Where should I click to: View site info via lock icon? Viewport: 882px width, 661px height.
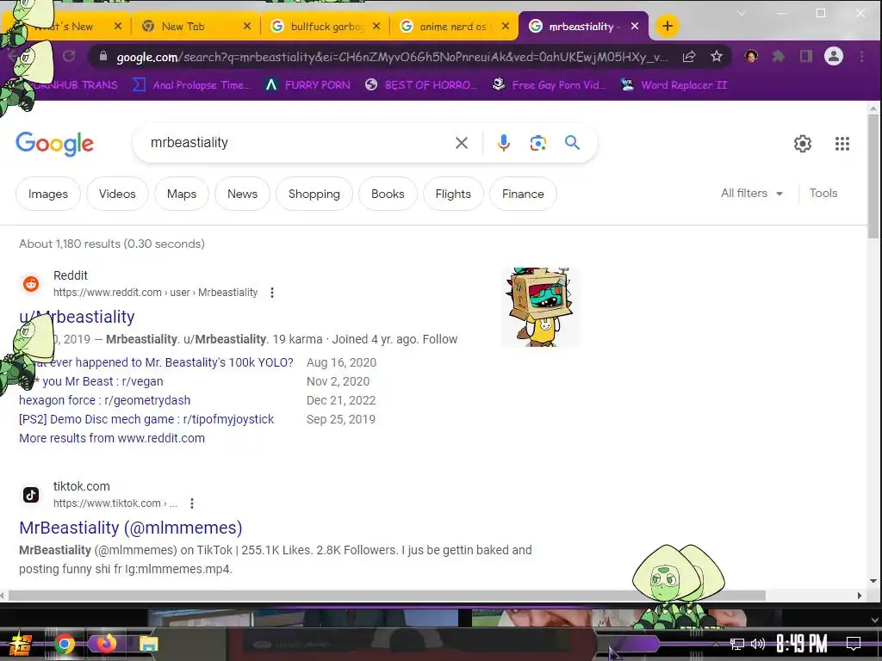click(103, 56)
